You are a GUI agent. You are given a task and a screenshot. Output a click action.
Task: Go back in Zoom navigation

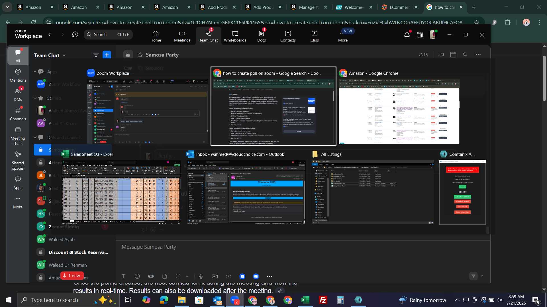(x=50, y=35)
